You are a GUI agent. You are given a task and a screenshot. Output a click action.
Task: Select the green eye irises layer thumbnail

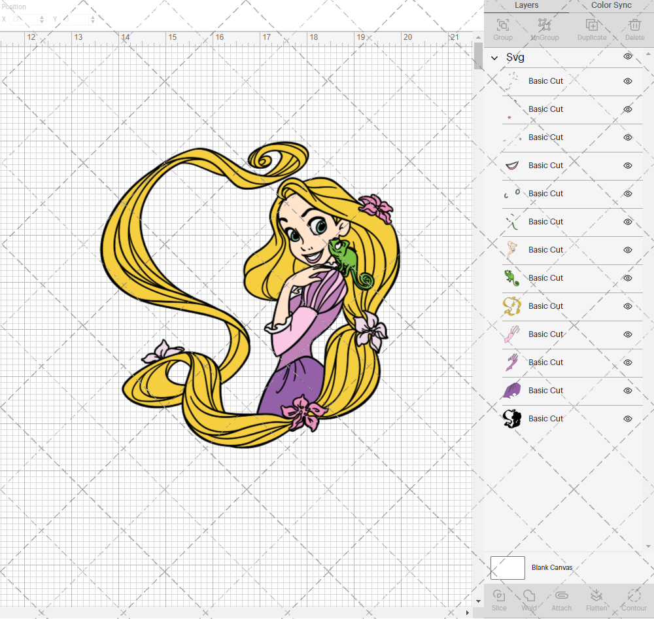[512, 194]
